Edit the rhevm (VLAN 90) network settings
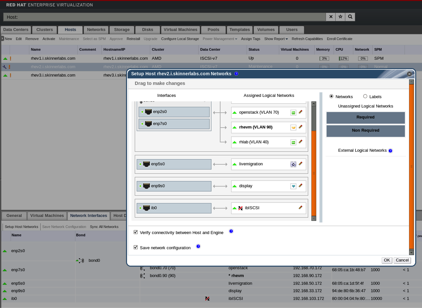 click(x=301, y=127)
